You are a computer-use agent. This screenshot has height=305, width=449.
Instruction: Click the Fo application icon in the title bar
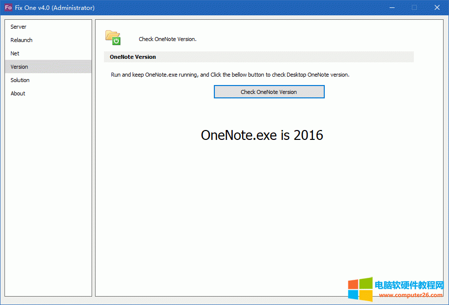coord(8,7)
